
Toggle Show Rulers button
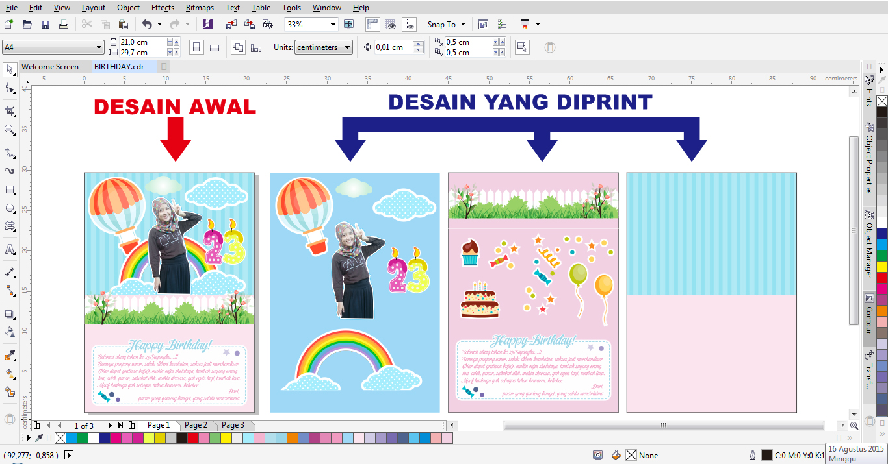[x=372, y=25]
